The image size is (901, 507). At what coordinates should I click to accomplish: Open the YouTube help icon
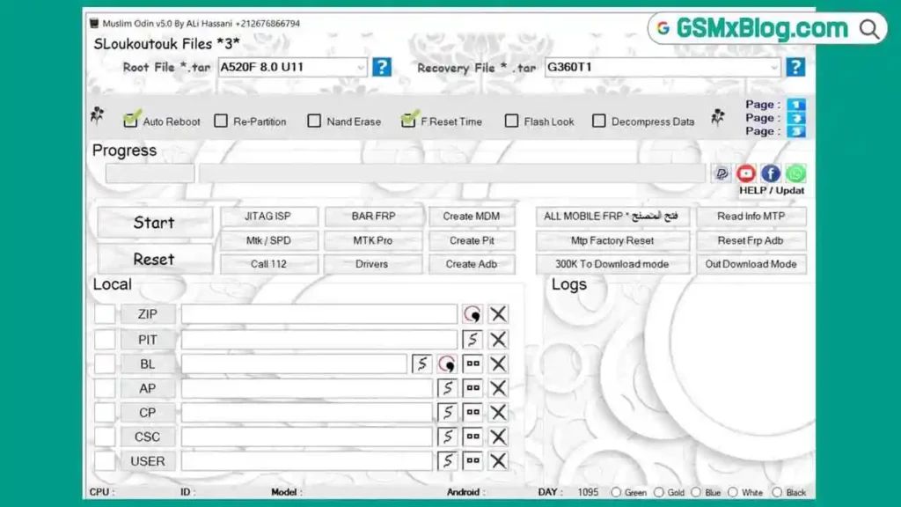[x=746, y=173]
